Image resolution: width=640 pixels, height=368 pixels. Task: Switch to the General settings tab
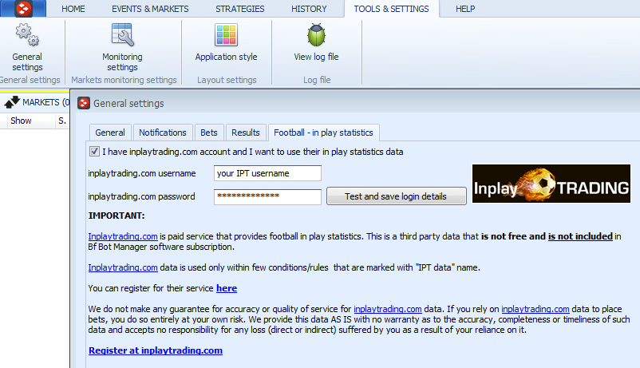pos(110,133)
